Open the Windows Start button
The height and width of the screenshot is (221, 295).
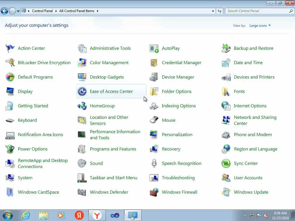[8, 215]
